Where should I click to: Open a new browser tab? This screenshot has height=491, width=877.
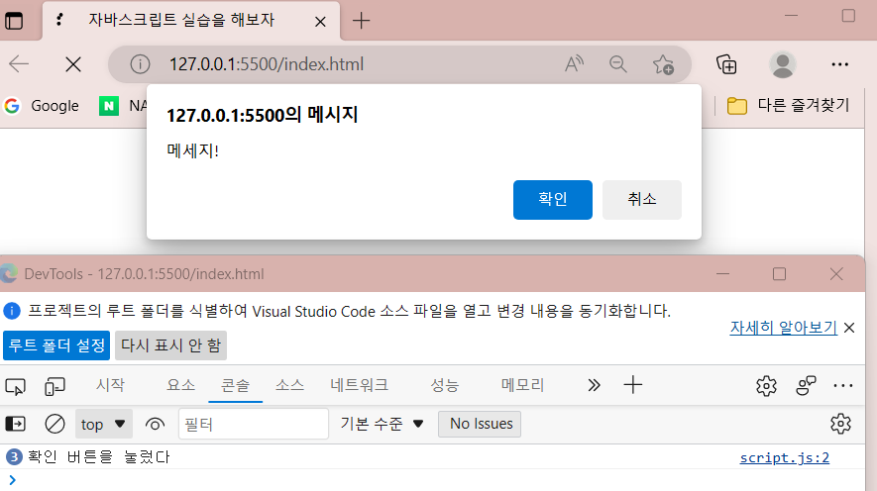click(x=362, y=21)
